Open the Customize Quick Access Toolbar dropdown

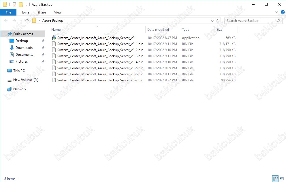tap(26, 5)
